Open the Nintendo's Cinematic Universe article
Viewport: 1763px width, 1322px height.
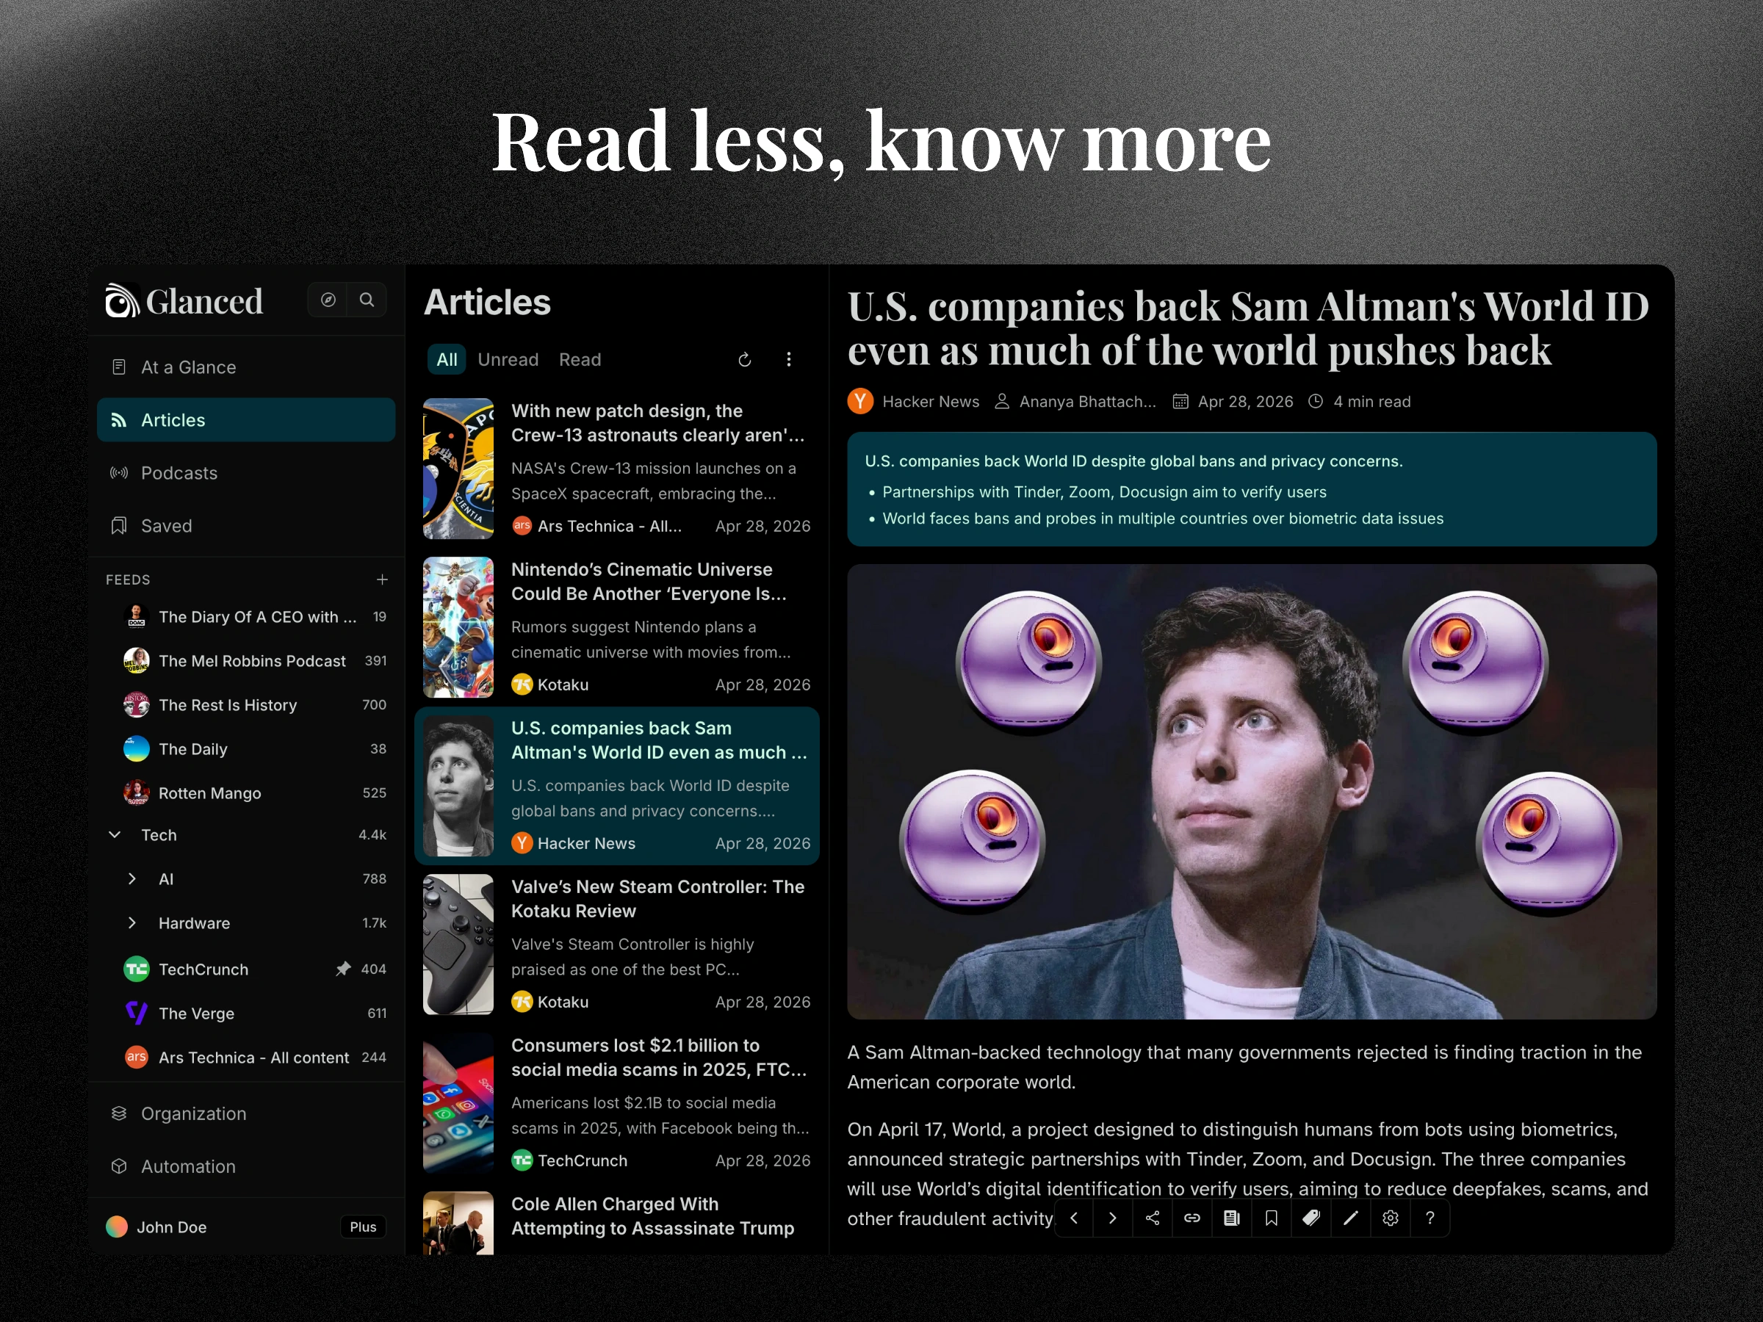[x=617, y=627]
